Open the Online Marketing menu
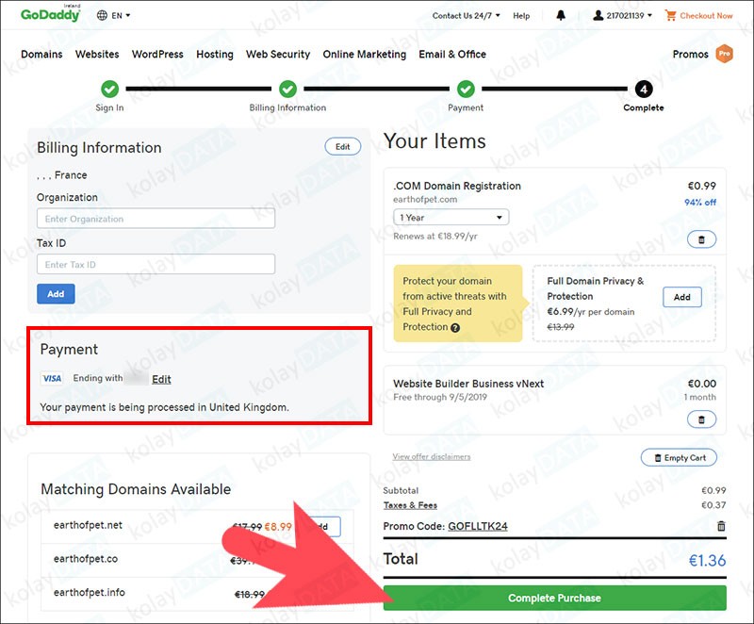 (365, 55)
